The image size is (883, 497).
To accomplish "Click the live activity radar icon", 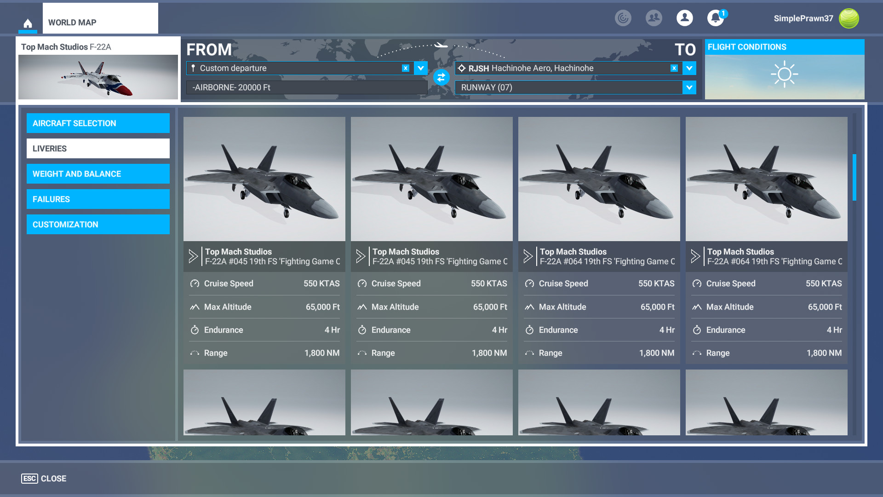I will pyautogui.click(x=623, y=18).
